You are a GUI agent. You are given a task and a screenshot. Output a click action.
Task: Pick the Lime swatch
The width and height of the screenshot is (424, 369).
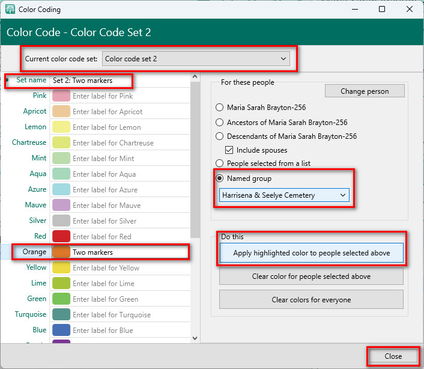[x=61, y=284]
